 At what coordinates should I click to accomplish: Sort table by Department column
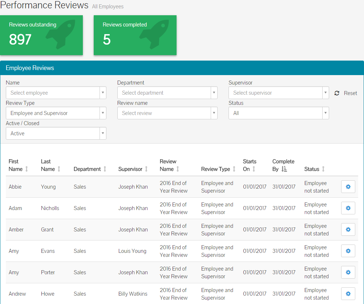[105, 169]
